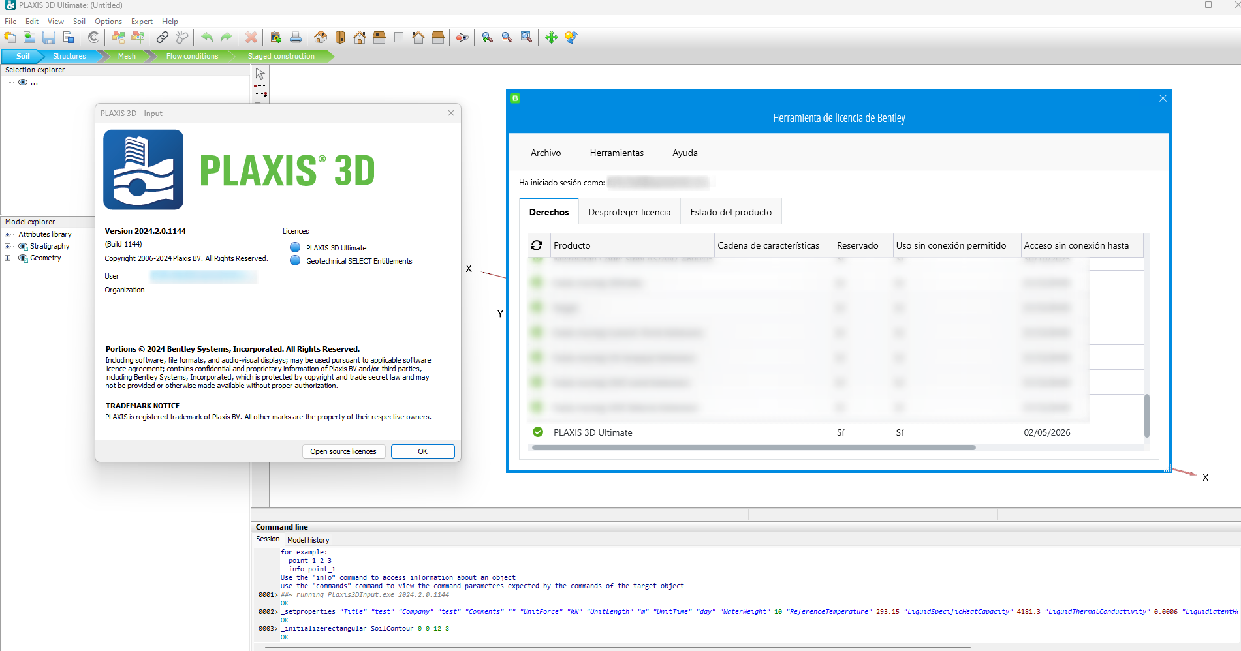
Task: Select the Derechos tab
Action: pyautogui.click(x=549, y=212)
